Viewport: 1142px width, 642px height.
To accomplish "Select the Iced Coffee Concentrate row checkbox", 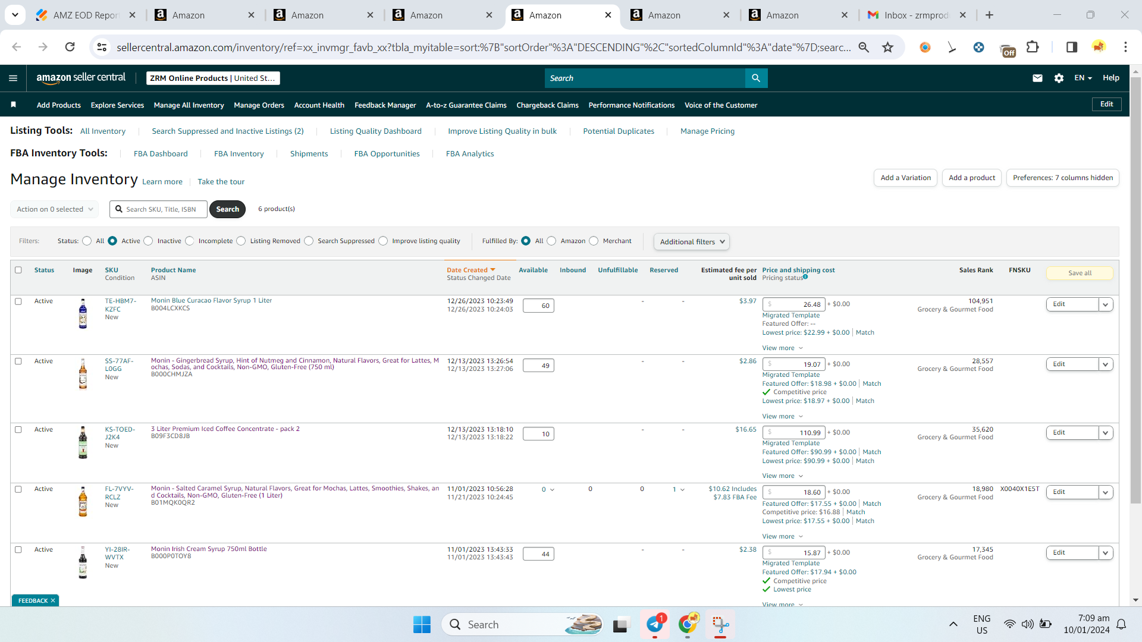I will click(x=18, y=430).
